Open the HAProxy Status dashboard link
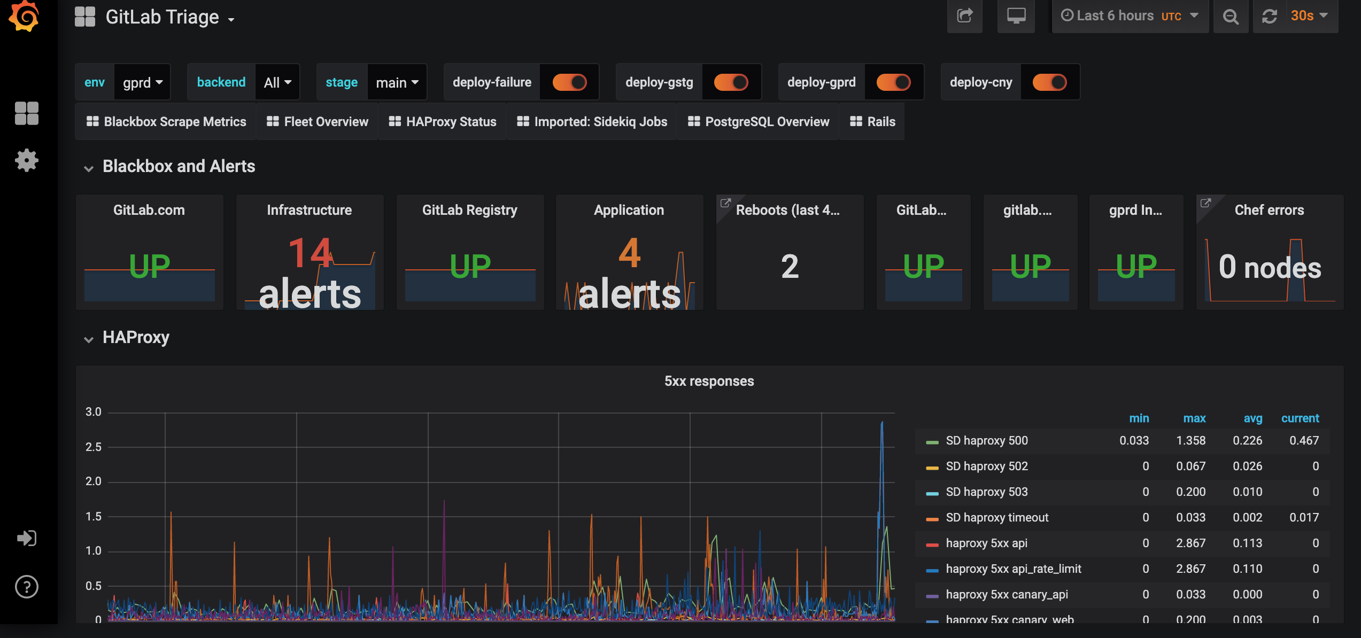This screenshot has width=1361, height=638. (443, 122)
